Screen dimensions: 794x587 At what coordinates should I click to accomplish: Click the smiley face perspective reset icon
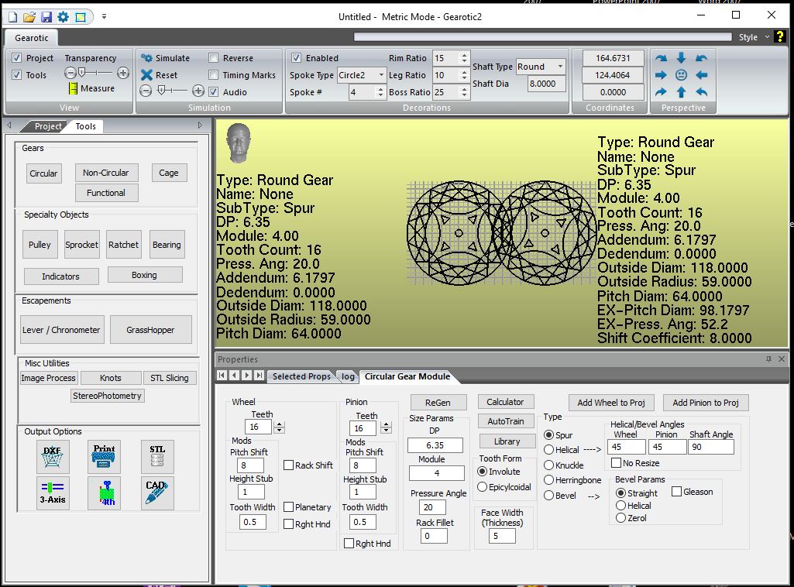(681, 75)
